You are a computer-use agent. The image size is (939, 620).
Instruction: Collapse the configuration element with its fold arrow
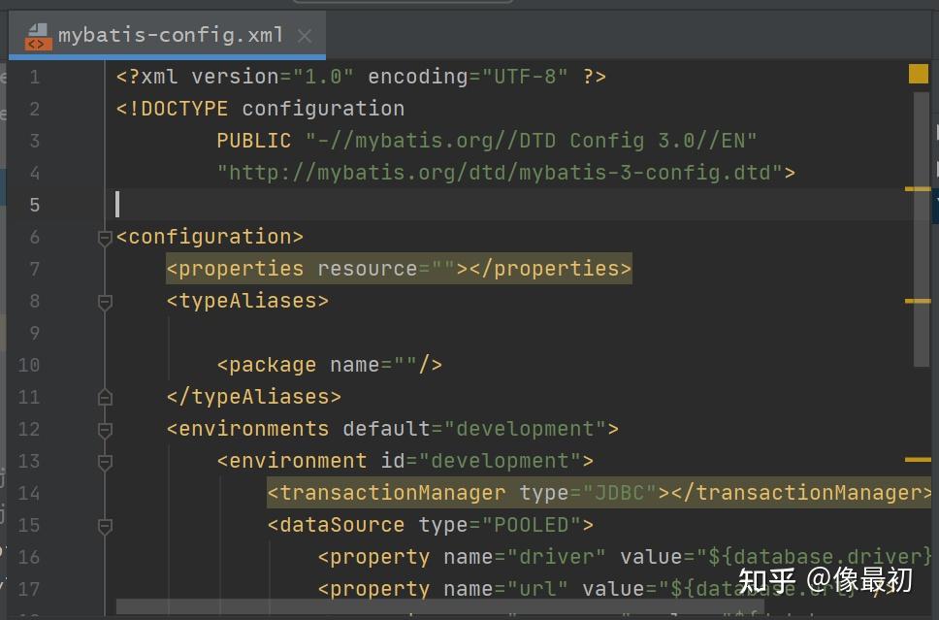(104, 237)
